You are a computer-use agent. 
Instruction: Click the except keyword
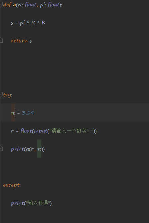(11, 185)
